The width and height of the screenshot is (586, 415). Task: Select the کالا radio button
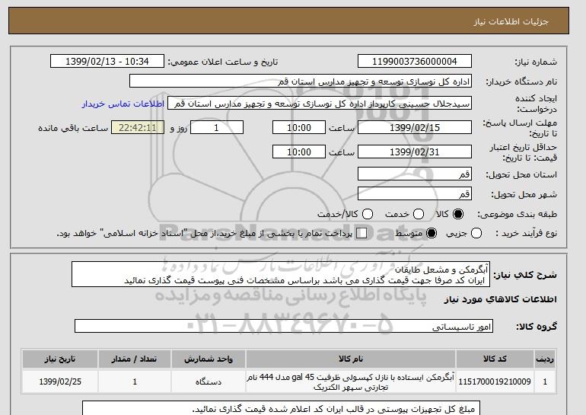point(458,214)
